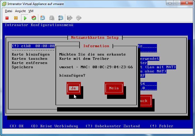Click the Netzwerkkarten Setup title
The height and width of the screenshot is (136, 195).
pos(95,37)
